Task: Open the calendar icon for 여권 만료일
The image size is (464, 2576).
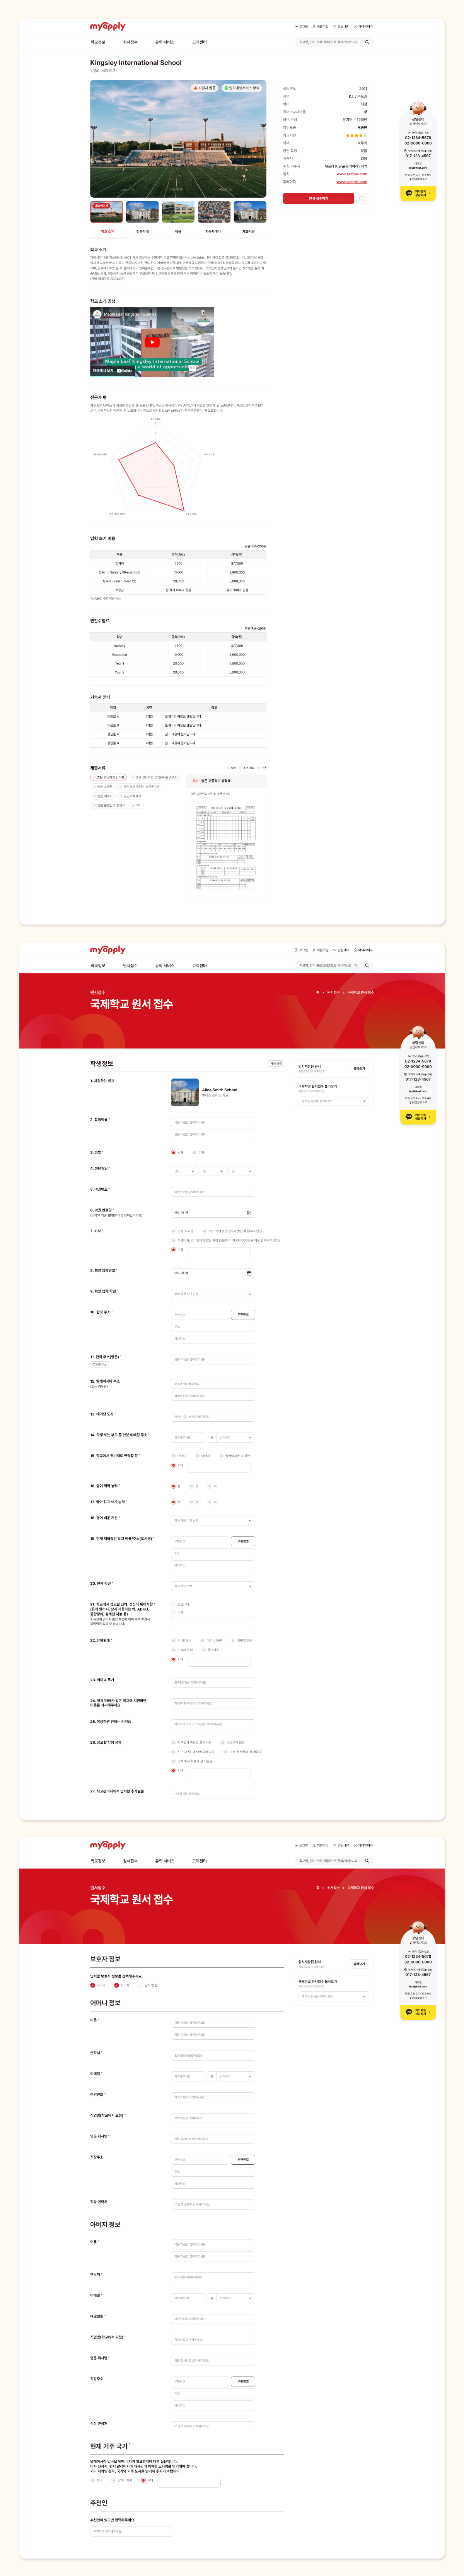Action: pos(249,1213)
